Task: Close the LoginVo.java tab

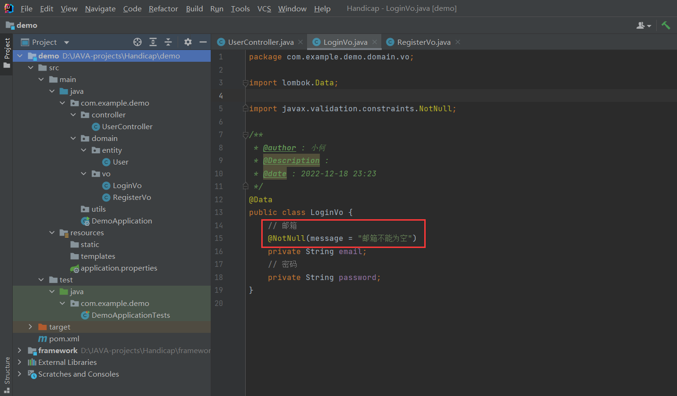Action: point(375,42)
